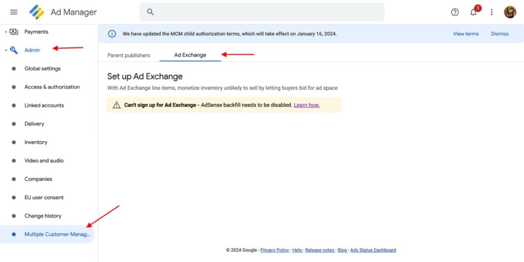Image resolution: width=524 pixels, height=262 pixels.
Task: Click the Ad Manager logo
Action: pyautogui.click(x=37, y=12)
